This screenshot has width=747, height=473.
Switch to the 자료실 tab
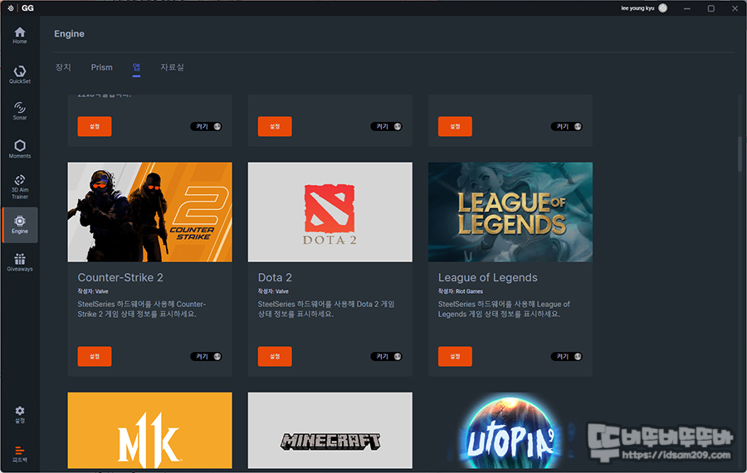click(x=172, y=67)
